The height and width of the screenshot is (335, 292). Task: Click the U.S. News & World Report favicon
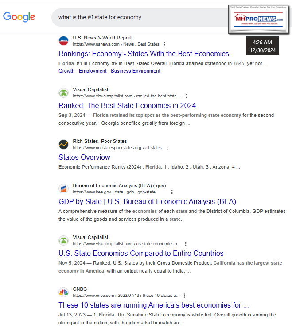pyautogui.click(x=64, y=41)
